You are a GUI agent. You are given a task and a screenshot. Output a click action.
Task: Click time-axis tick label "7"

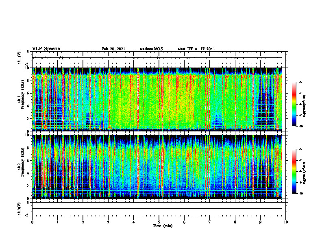click(x=210, y=222)
